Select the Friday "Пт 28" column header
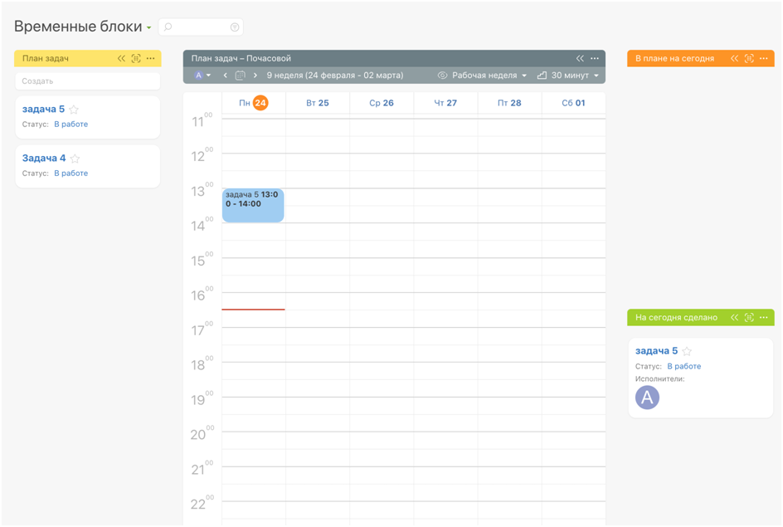The width and height of the screenshot is (783, 527). (509, 103)
